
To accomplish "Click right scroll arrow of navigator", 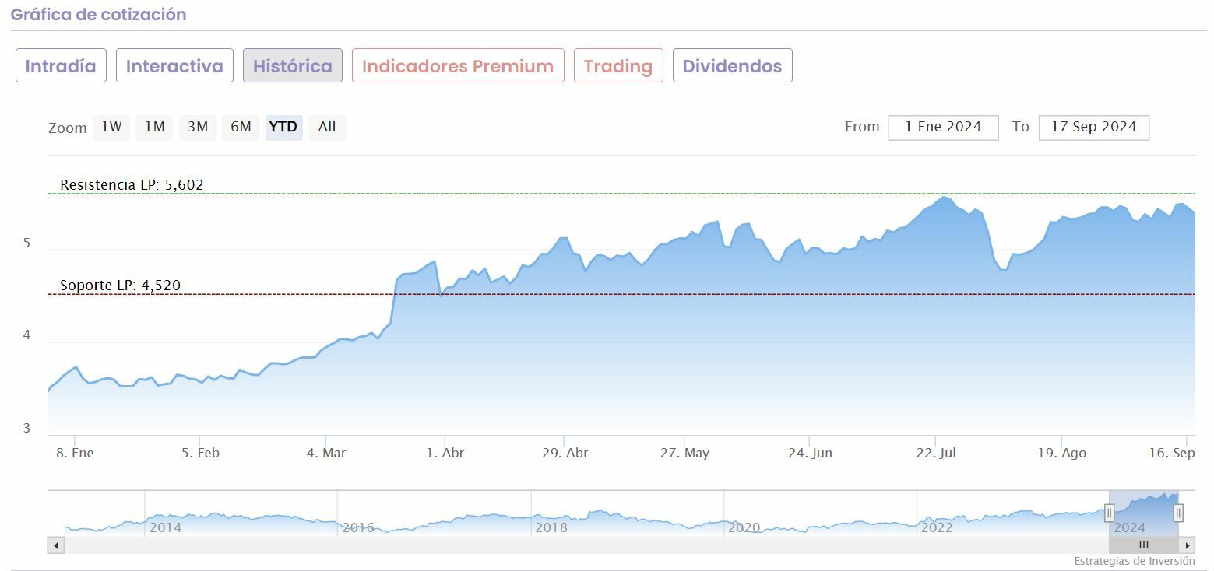I will pos(1187,545).
